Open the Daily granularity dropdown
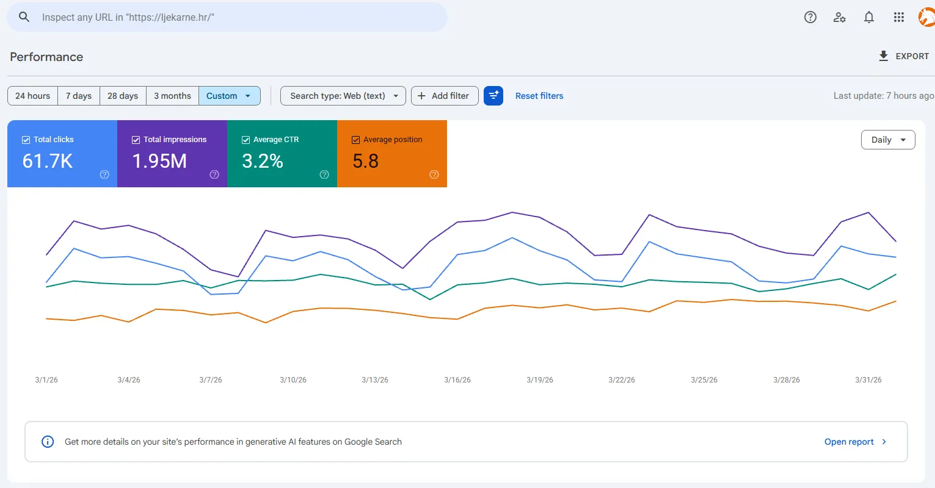The height and width of the screenshot is (488, 935). (x=888, y=140)
